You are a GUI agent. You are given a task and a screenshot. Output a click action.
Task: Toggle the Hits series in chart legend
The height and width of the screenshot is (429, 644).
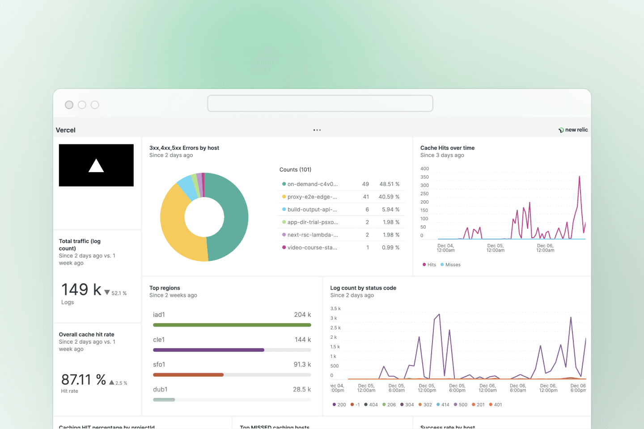click(429, 265)
